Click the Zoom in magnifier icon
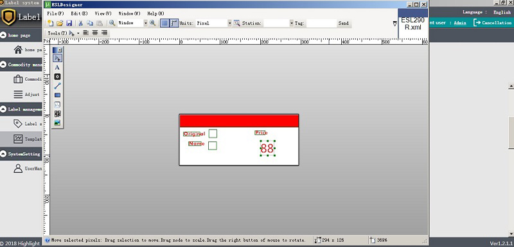 [x=152, y=23]
